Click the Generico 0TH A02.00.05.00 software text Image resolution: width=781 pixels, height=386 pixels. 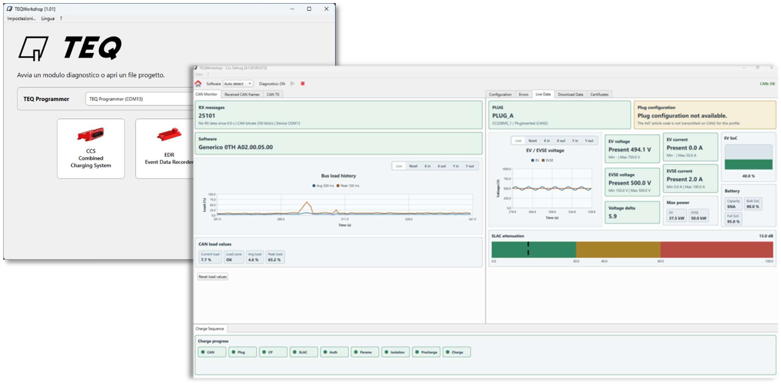pyautogui.click(x=236, y=147)
